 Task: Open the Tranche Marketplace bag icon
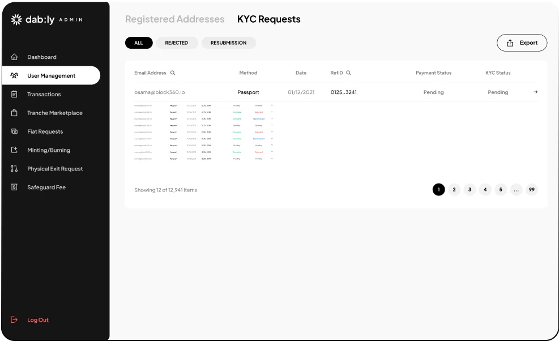point(14,113)
